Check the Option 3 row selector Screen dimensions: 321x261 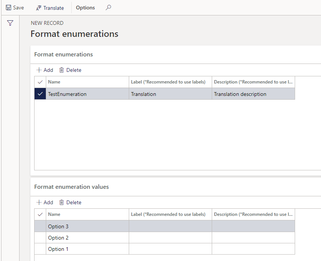[x=40, y=226]
